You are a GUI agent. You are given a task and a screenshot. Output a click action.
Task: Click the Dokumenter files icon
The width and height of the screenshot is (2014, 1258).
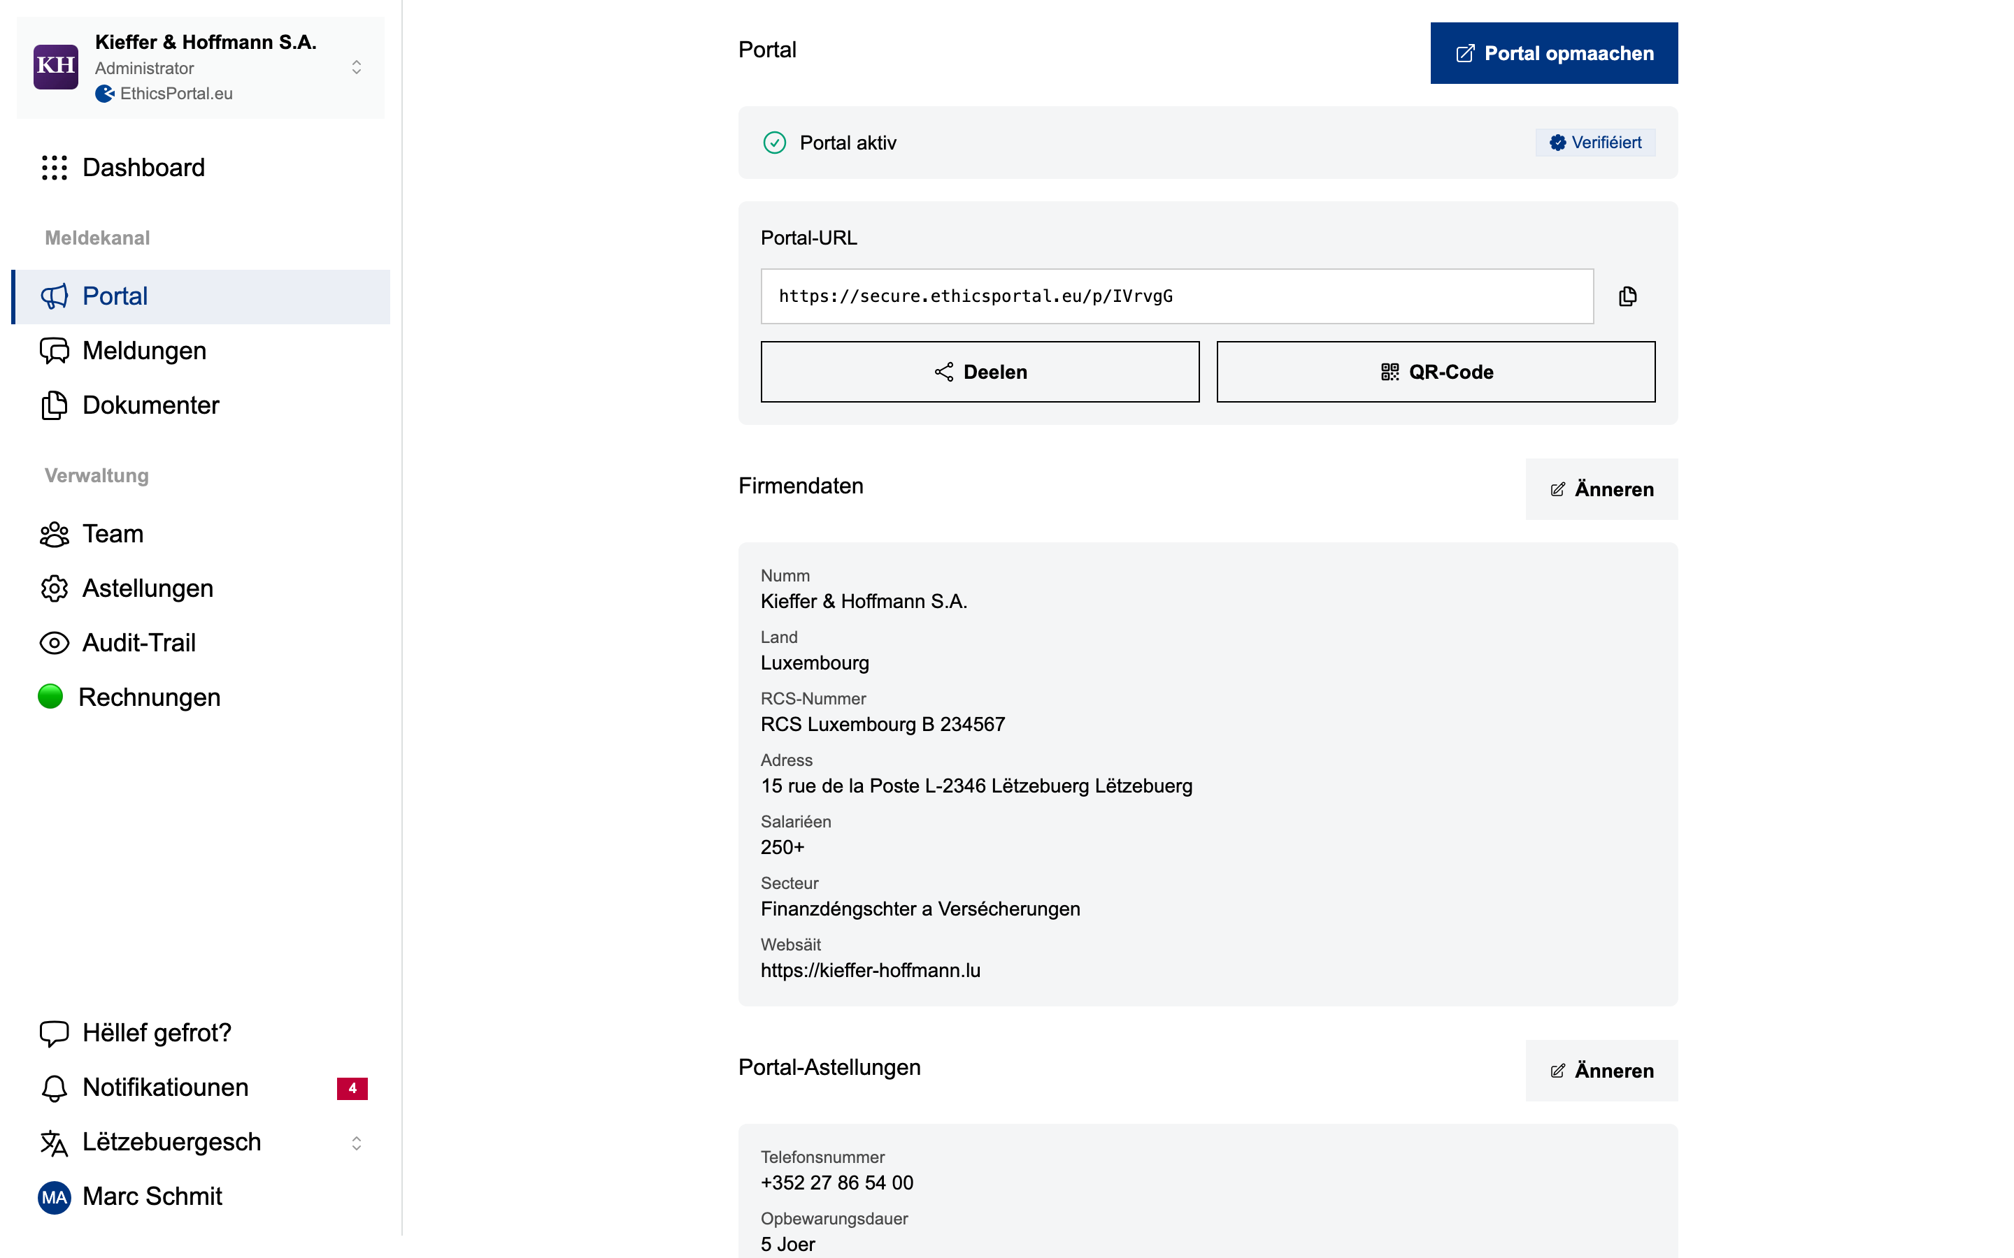coord(54,405)
